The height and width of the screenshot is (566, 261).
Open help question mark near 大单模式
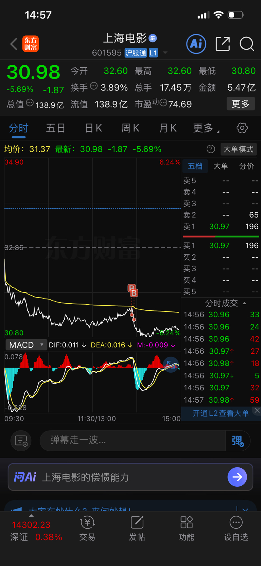click(x=211, y=149)
